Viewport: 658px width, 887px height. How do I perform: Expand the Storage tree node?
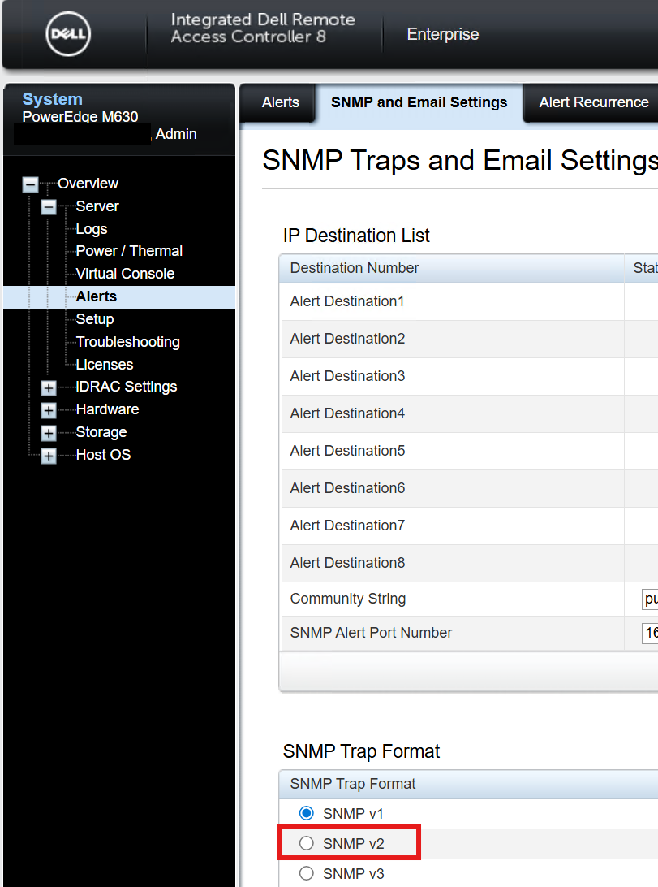click(49, 433)
